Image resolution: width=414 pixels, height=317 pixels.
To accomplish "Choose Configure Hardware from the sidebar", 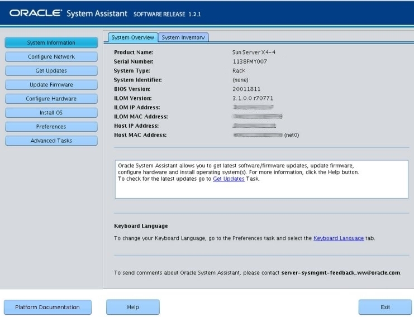I will [x=51, y=99].
